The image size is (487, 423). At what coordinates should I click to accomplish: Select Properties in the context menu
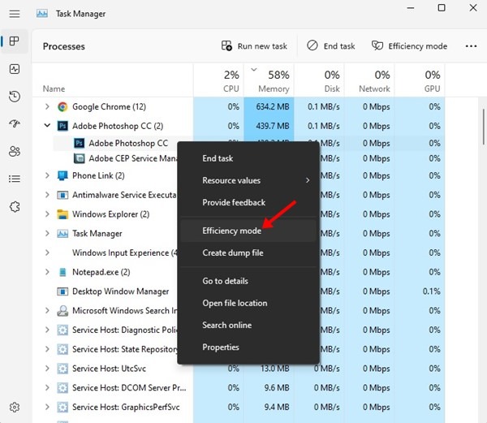click(x=221, y=347)
